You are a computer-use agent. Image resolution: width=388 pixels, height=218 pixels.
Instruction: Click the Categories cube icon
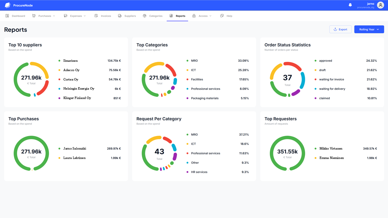click(145, 16)
